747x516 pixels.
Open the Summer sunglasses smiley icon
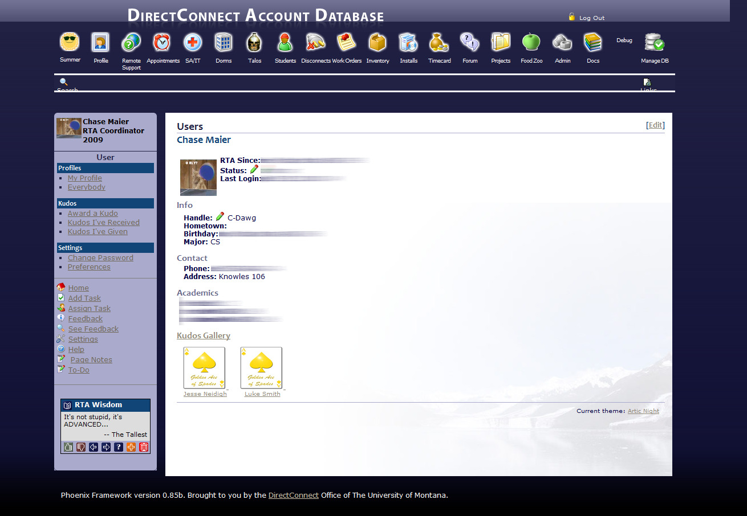point(70,42)
